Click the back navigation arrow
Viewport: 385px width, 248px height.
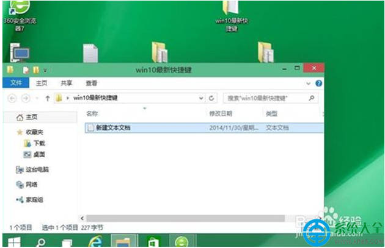[x=12, y=99]
